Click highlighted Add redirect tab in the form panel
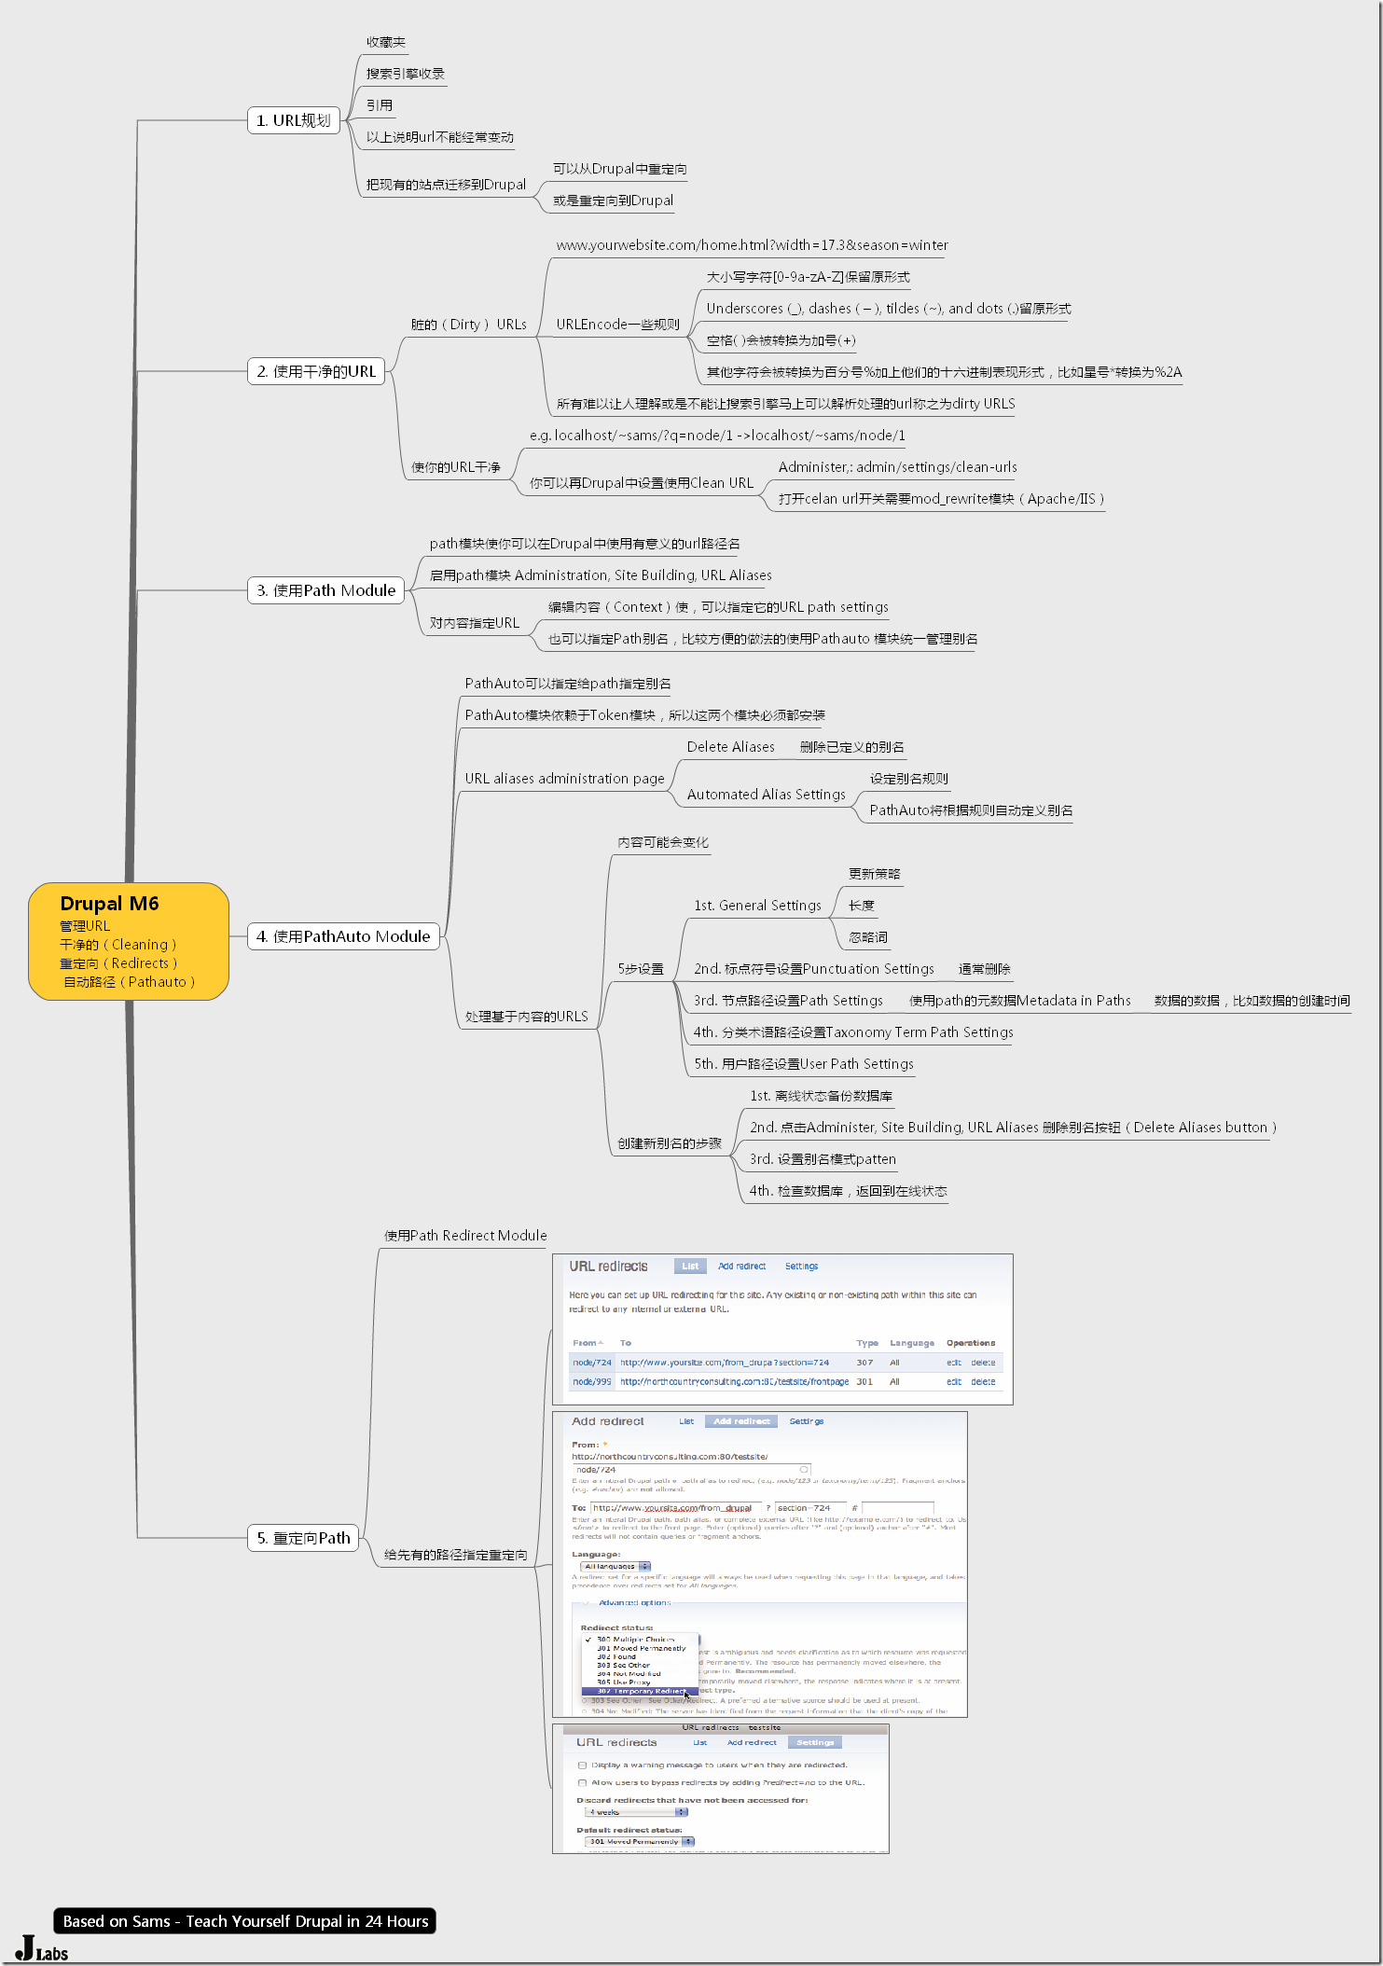Viewport: 1383px width, 1966px height. [741, 1421]
